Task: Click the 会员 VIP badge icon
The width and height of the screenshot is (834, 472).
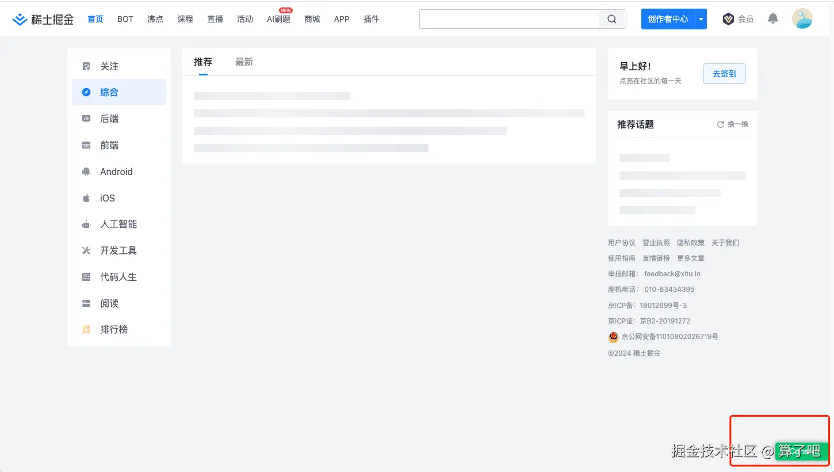Action: 728,19
